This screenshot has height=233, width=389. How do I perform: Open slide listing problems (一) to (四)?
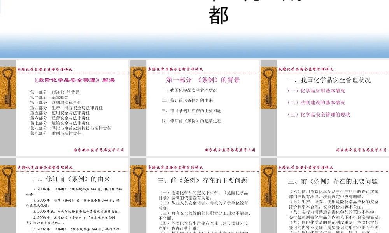(x=194, y=196)
